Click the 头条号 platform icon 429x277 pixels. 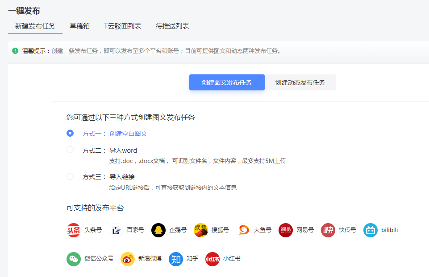click(x=74, y=230)
